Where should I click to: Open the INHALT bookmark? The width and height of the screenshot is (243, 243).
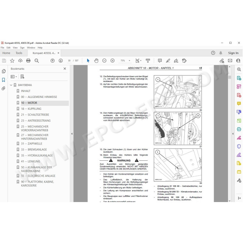(x=26, y=91)
